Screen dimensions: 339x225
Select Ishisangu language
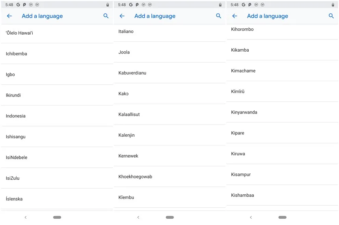tap(57, 137)
